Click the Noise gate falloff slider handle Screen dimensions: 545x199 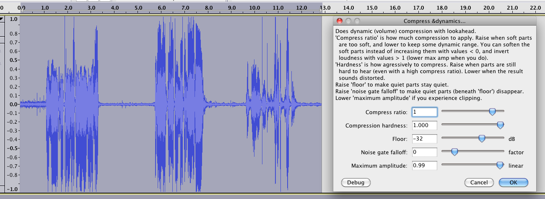[454, 152]
